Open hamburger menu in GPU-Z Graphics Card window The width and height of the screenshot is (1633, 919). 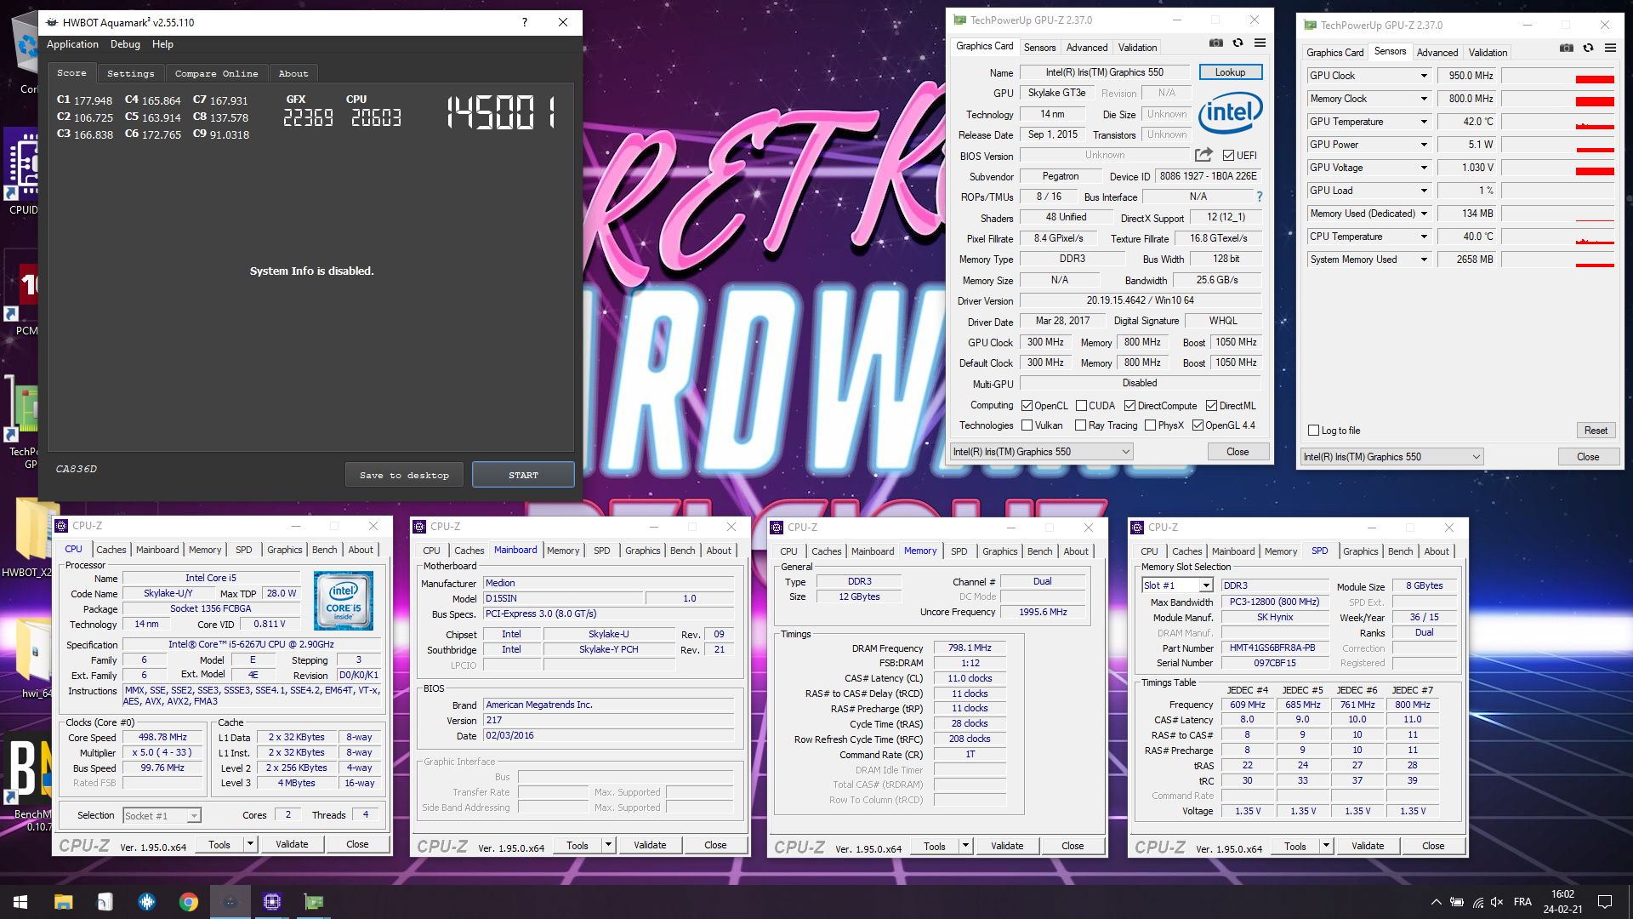point(1260,43)
